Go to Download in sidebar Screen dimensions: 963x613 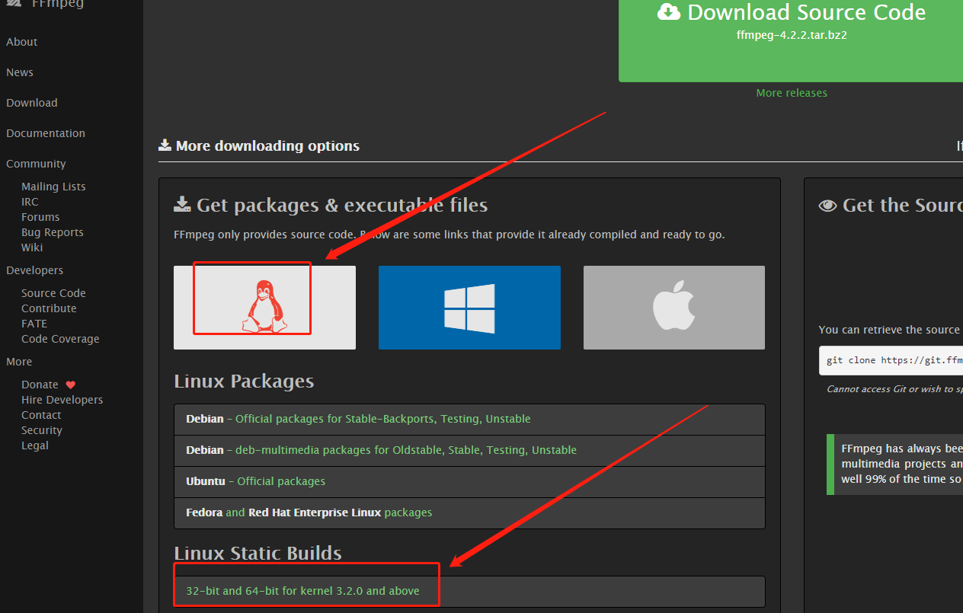click(32, 103)
